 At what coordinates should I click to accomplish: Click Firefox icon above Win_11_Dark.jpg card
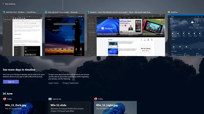tap(4, 99)
